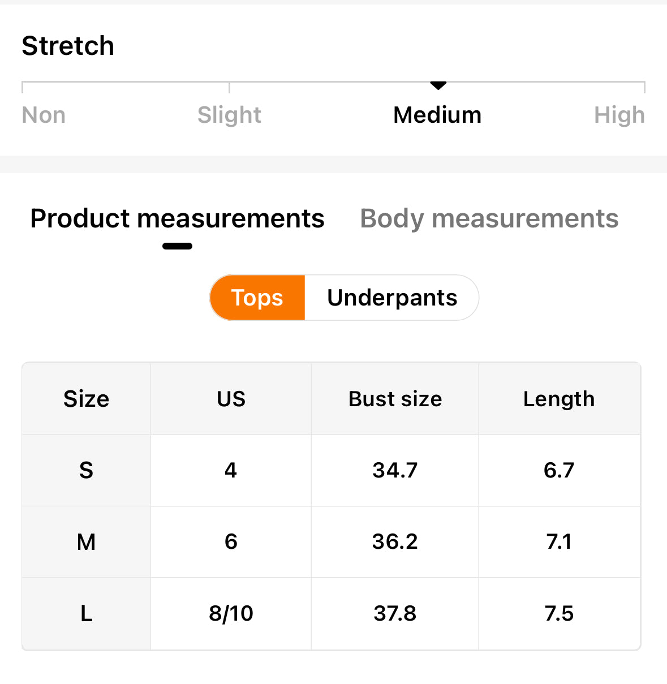Click the 36.2 bust size value
The width and height of the screenshot is (667, 684).
click(x=395, y=542)
